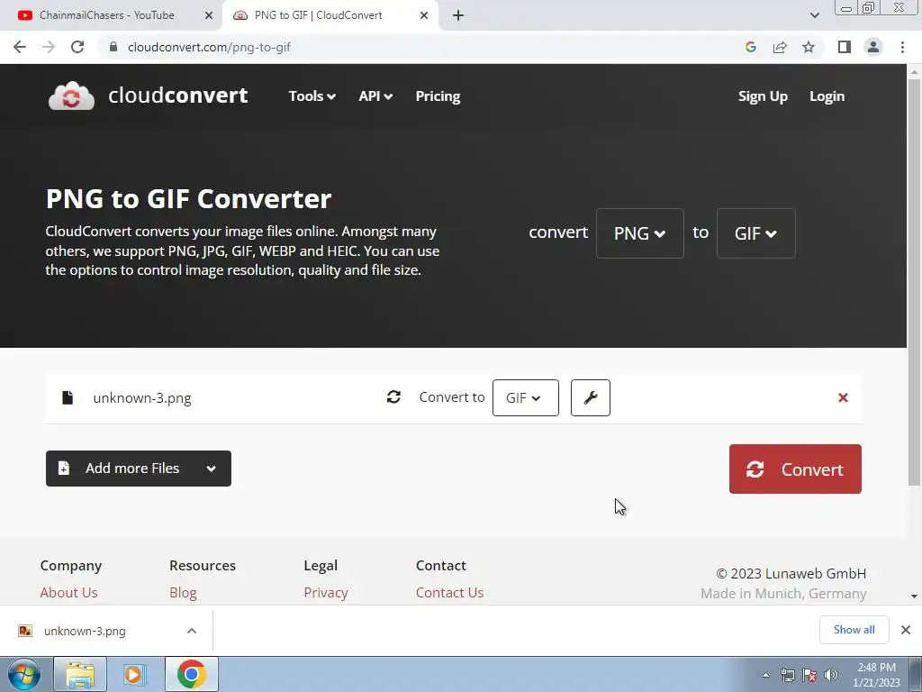The width and height of the screenshot is (922, 692).
Task: Click the share page icon in address bar
Action: pos(780,47)
